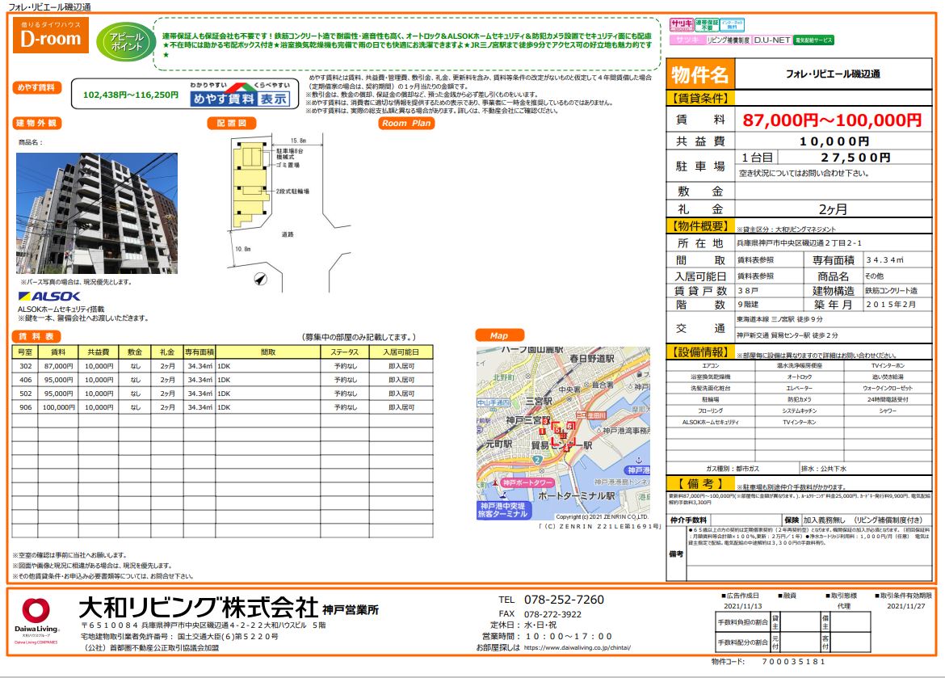Click the 備考 orange header
This screenshot has width=945, height=678.
pyautogui.click(x=699, y=484)
